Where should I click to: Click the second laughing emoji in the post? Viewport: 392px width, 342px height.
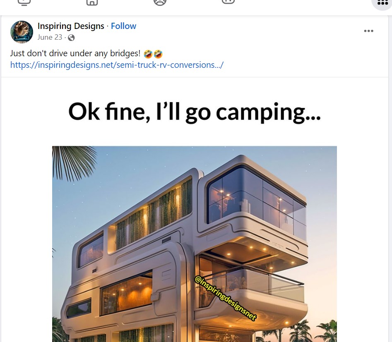(158, 54)
